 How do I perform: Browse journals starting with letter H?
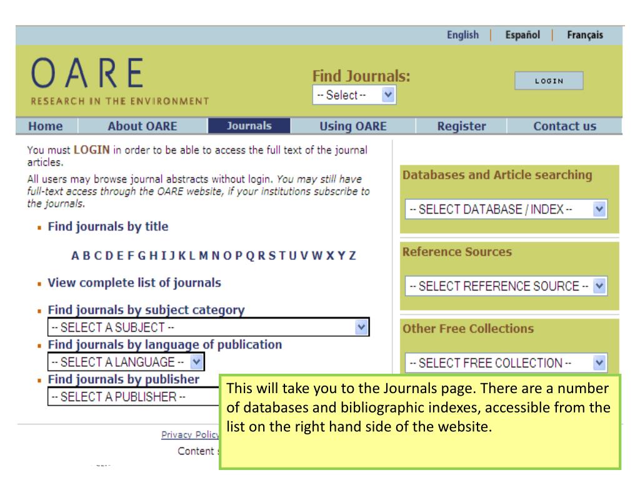point(154,256)
